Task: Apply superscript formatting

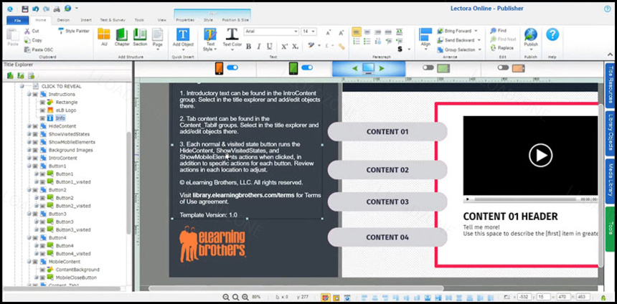Action: [284, 47]
